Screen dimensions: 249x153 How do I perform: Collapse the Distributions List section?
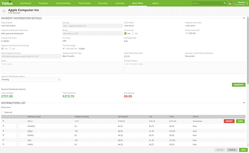(244, 103)
